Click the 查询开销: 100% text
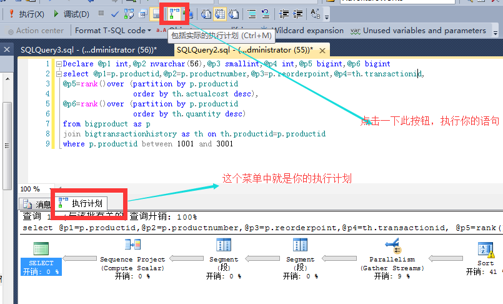This screenshot has height=304, width=503. (163, 216)
